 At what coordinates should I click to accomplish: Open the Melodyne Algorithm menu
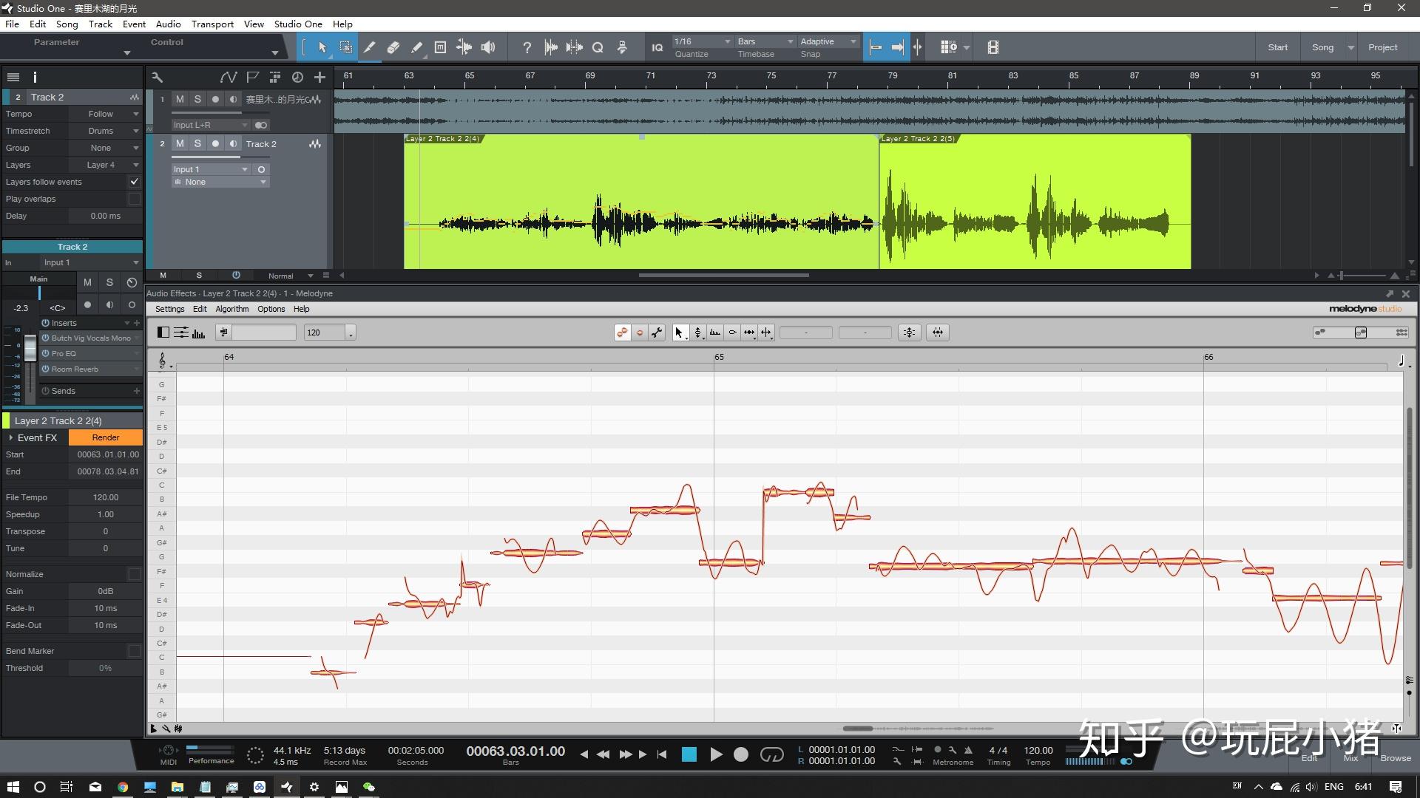click(x=231, y=309)
